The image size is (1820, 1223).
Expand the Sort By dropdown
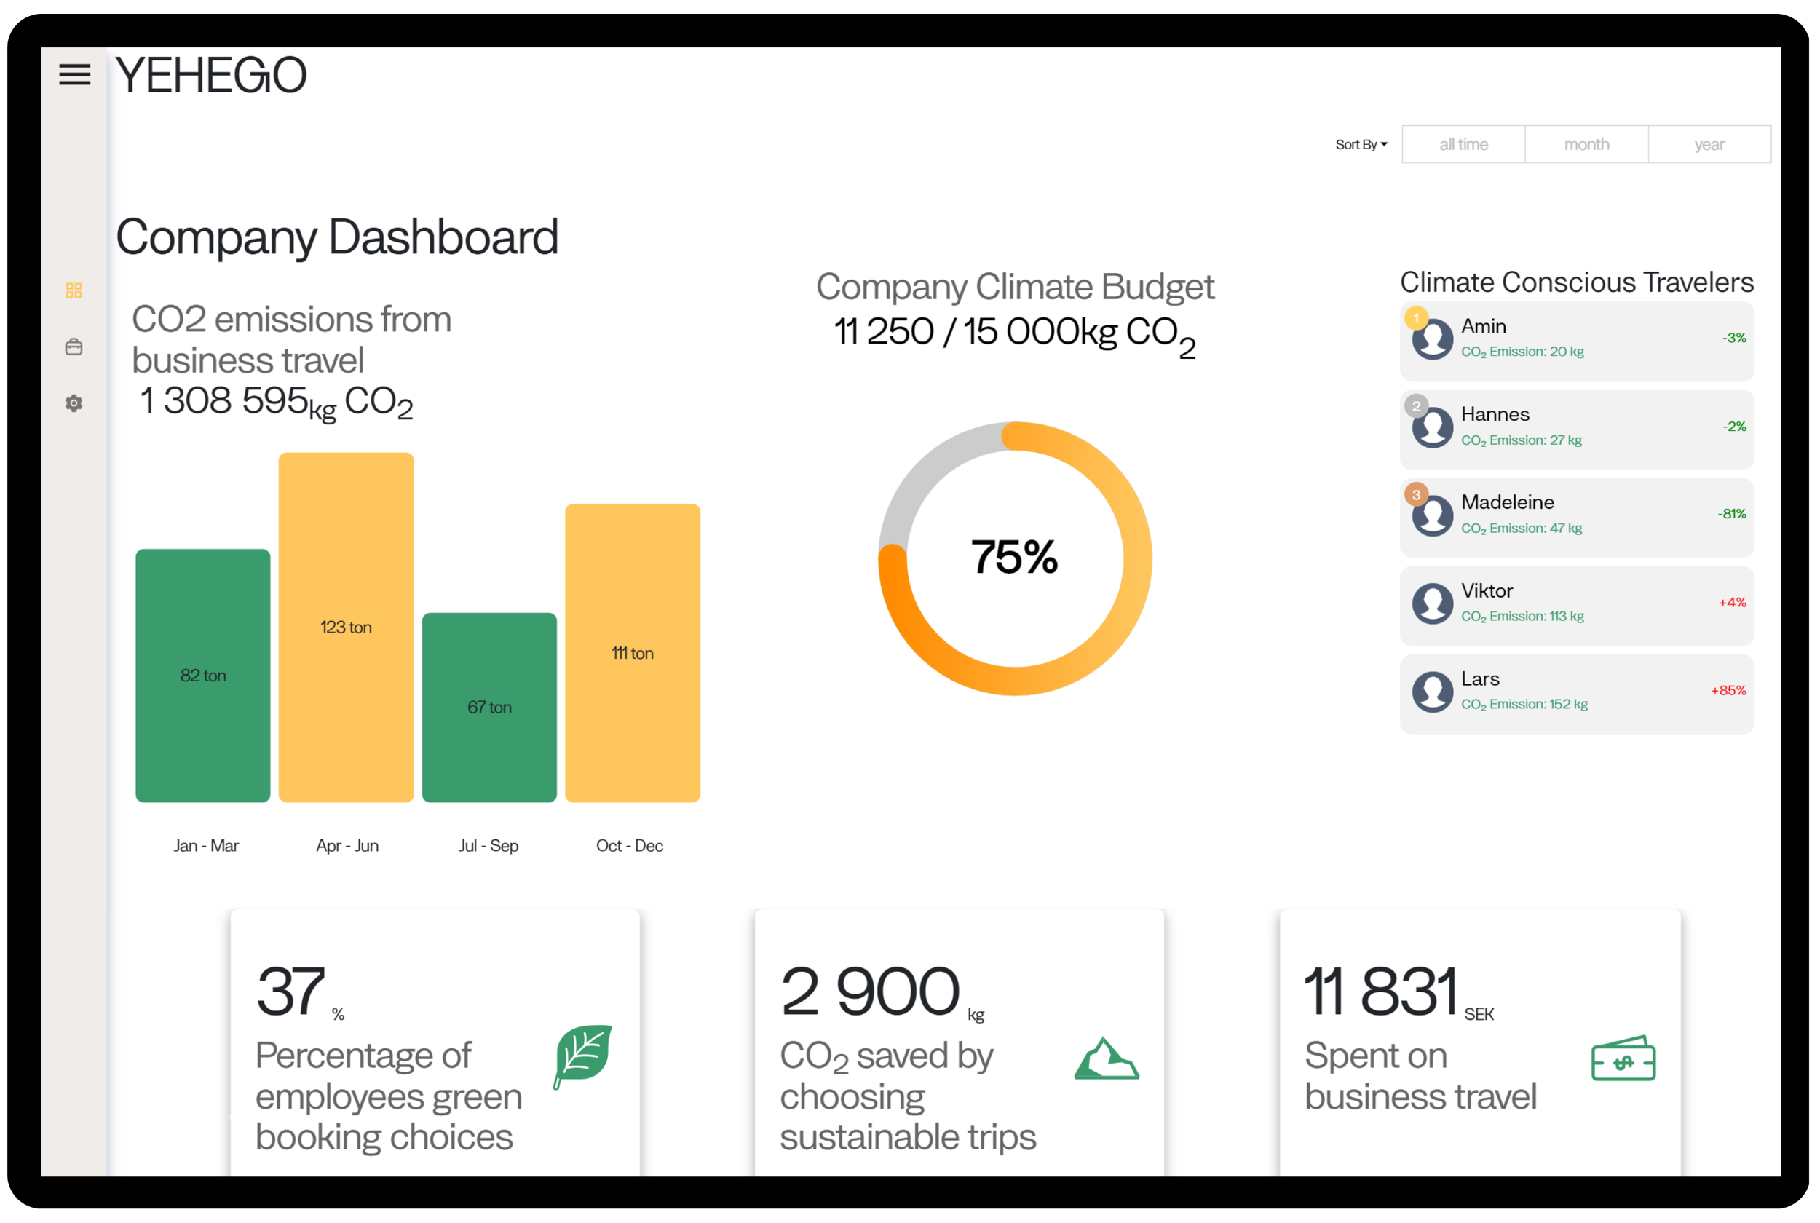point(1361,144)
